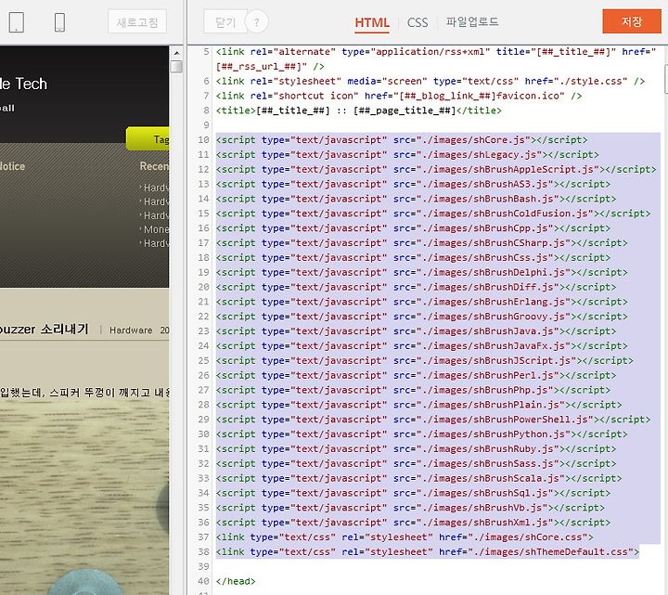Click the preview pane scrollbar thumb
668x595 pixels.
[x=176, y=67]
